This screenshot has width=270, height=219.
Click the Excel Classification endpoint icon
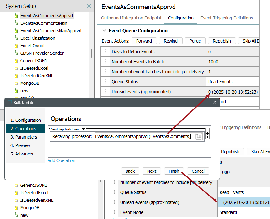tap(17, 38)
